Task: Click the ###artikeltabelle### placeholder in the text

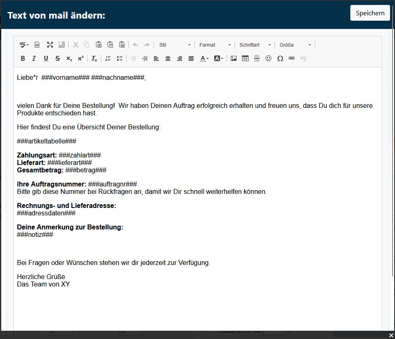Action: click(47, 141)
